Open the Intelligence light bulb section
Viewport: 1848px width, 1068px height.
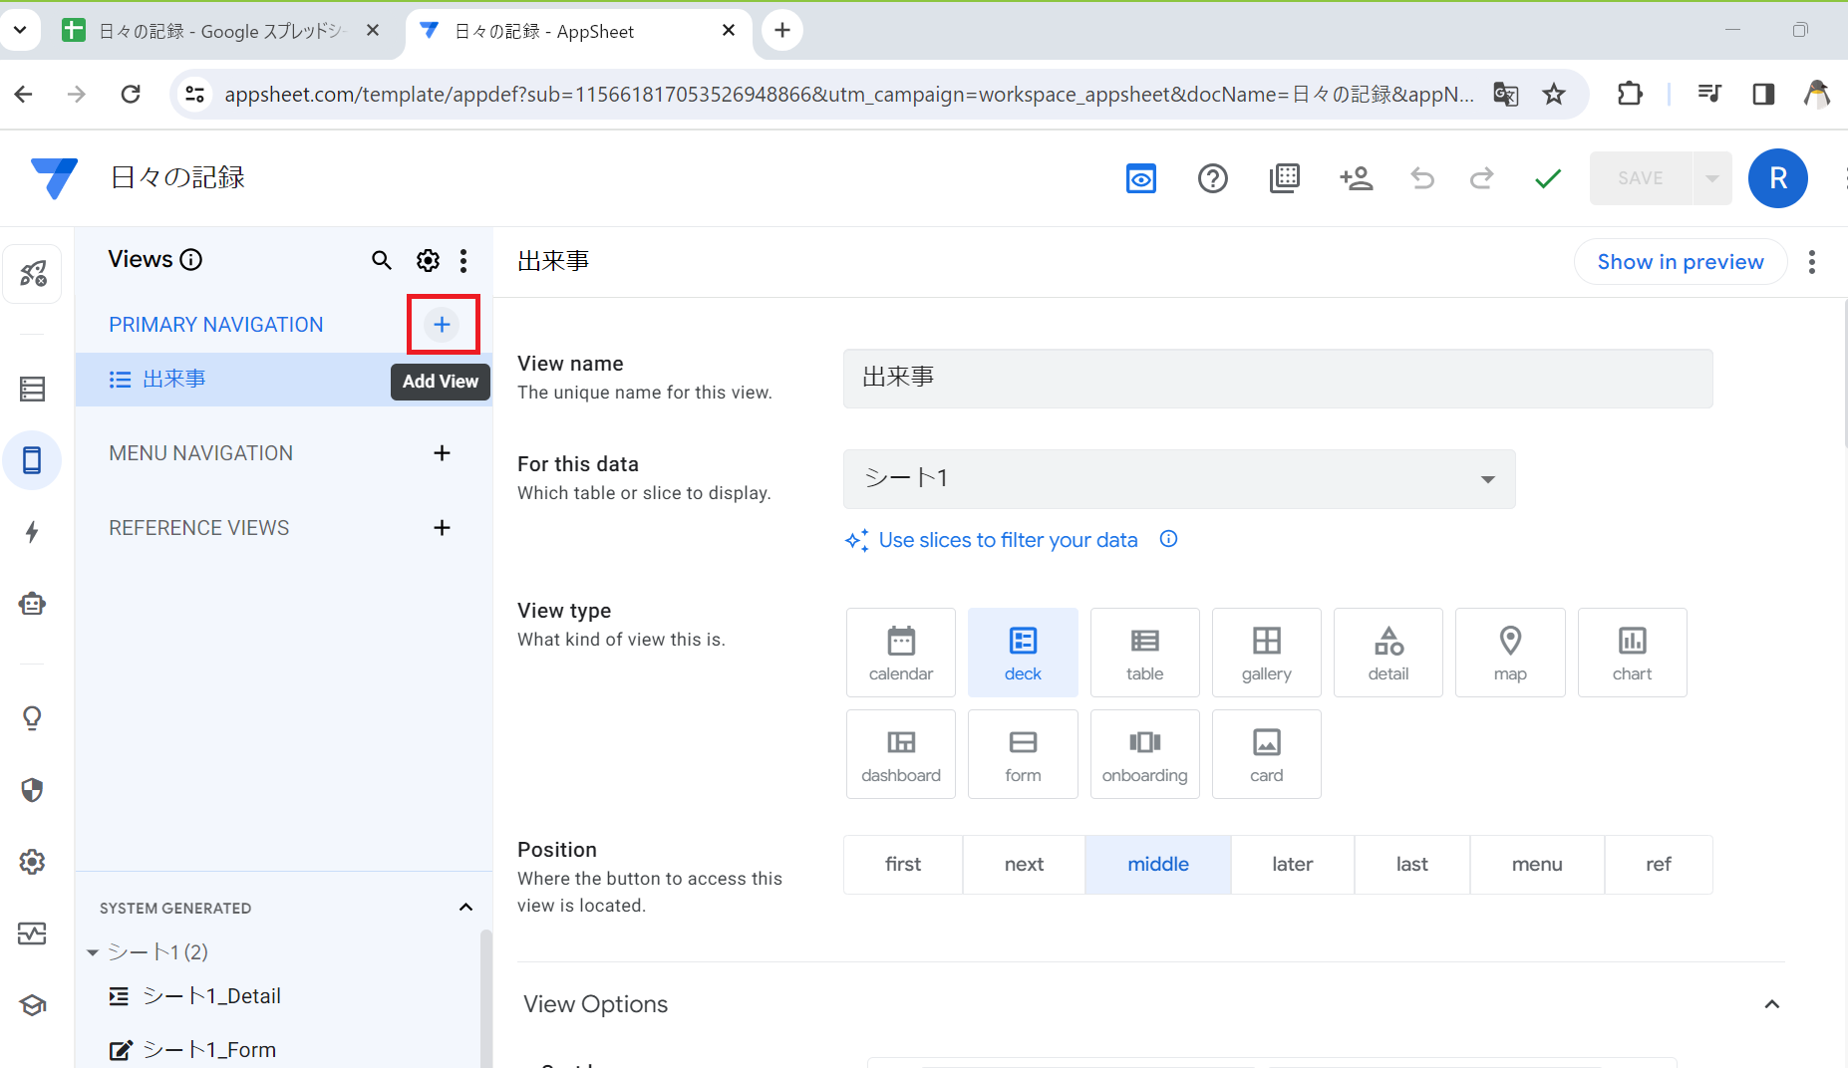click(x=33, y=718)
